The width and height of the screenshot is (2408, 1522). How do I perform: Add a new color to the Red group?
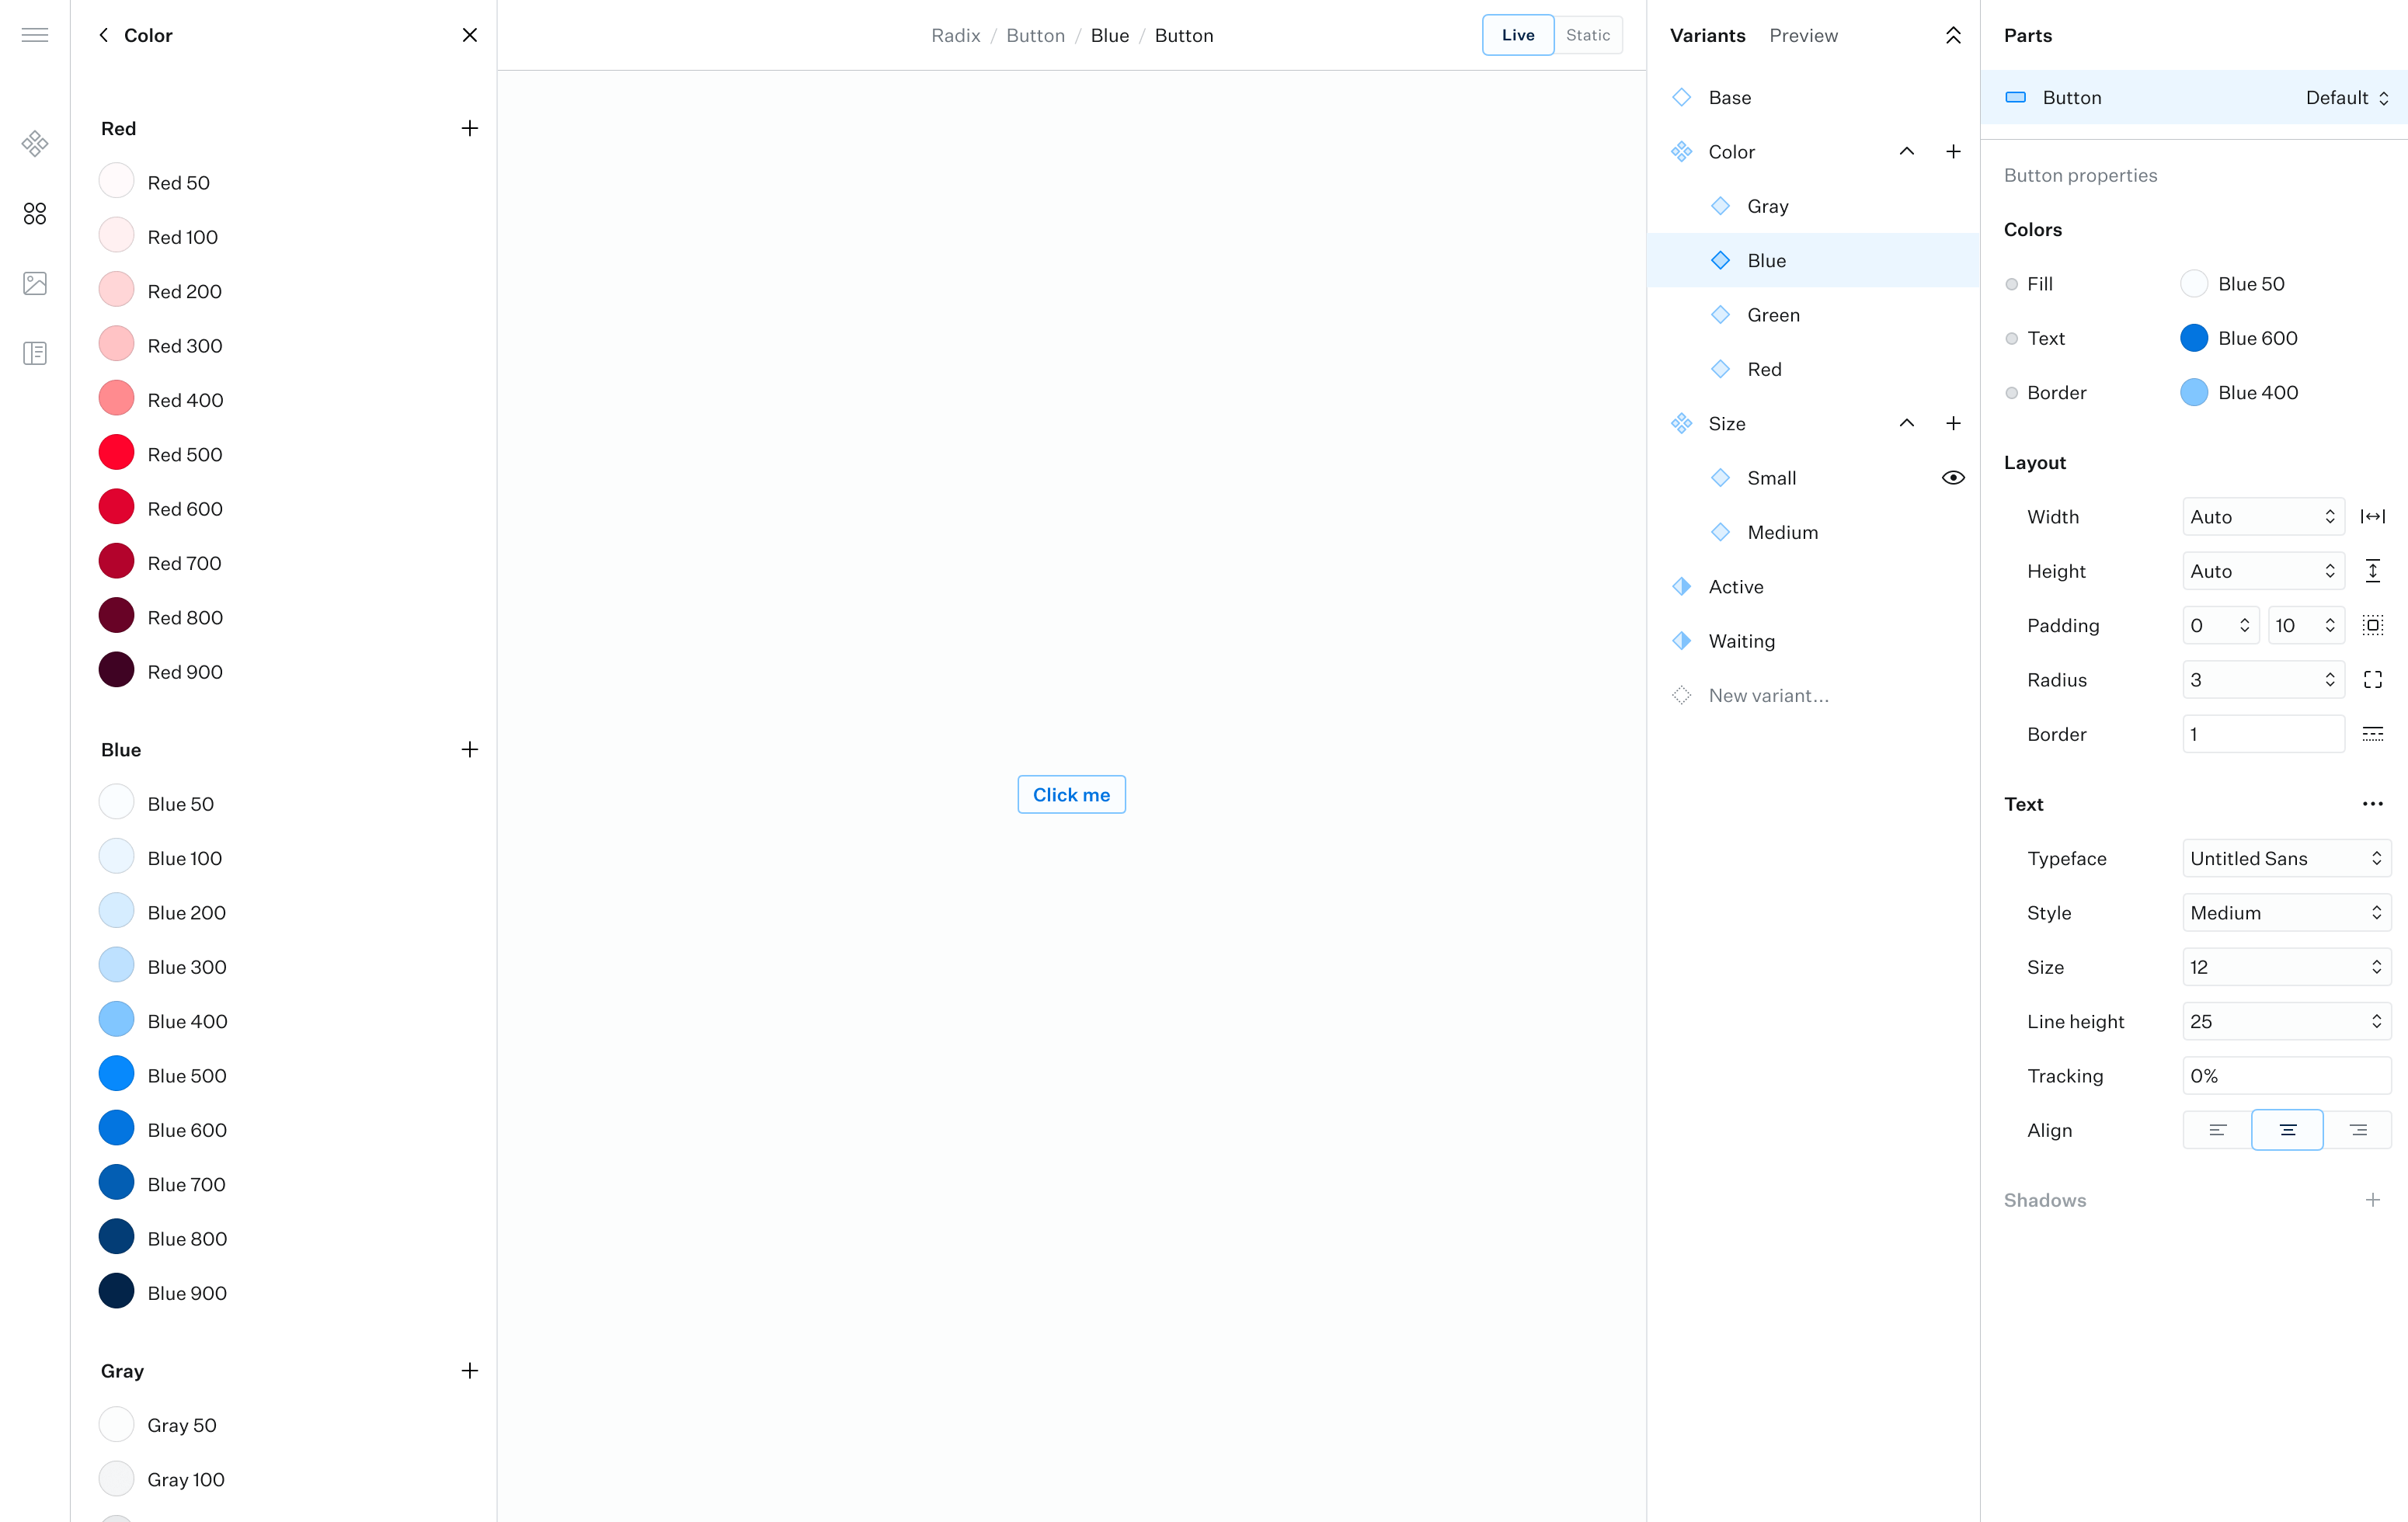(x=469, y=128)
